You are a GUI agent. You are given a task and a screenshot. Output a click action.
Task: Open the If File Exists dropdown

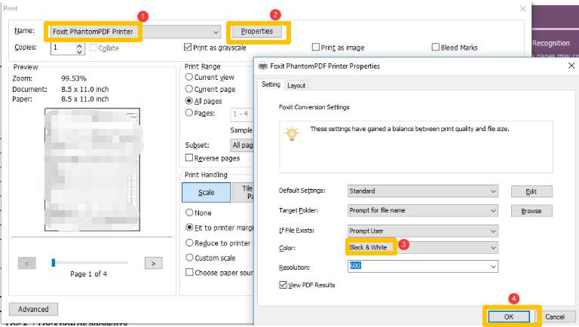tap(423, 231)
